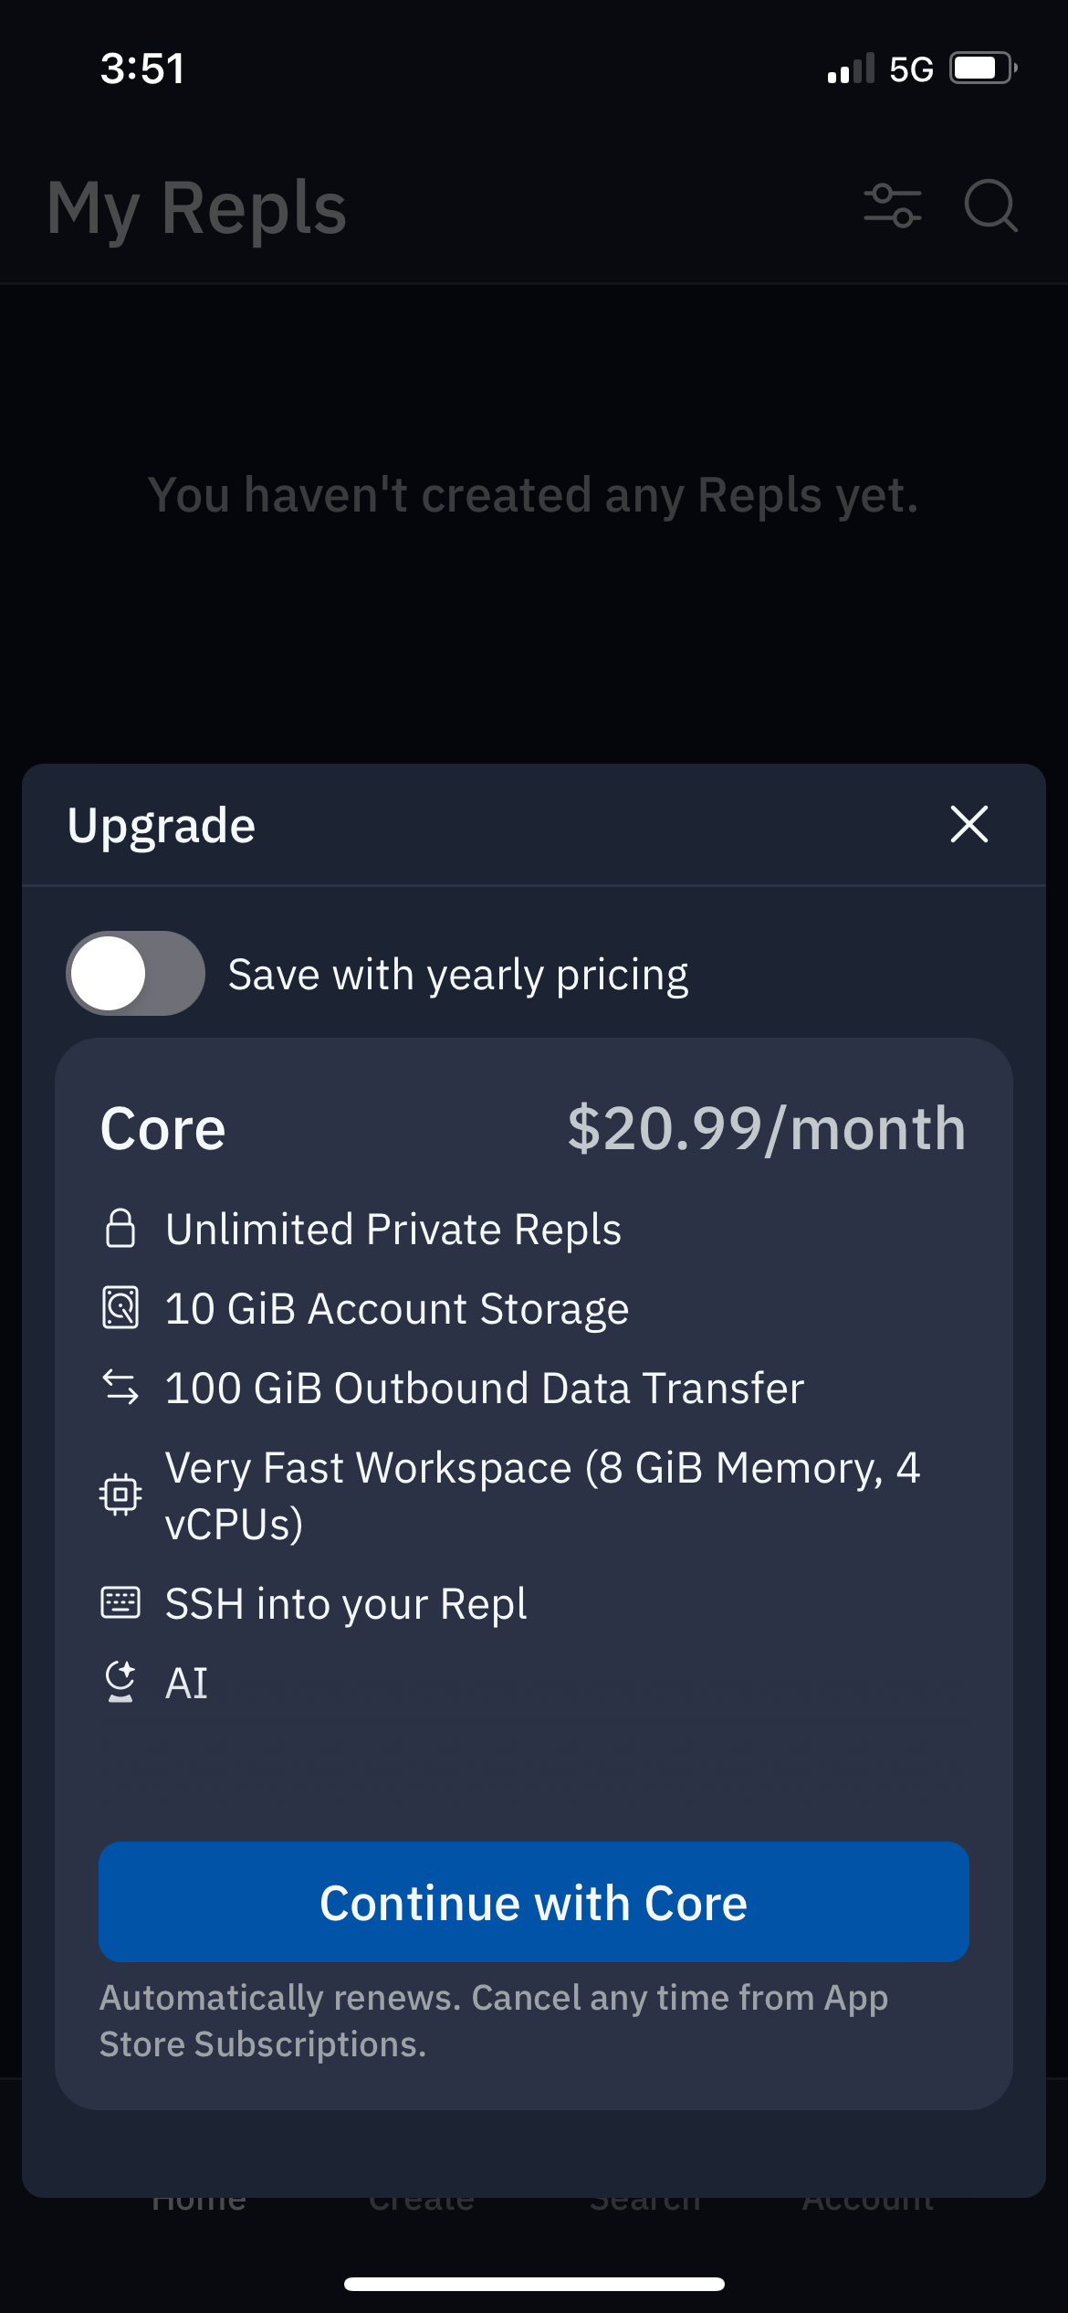The width and height of the screenshot is (1068, 2313).
Task: Enable the yearly pricing toggle
Action: (x=135, y=974)
